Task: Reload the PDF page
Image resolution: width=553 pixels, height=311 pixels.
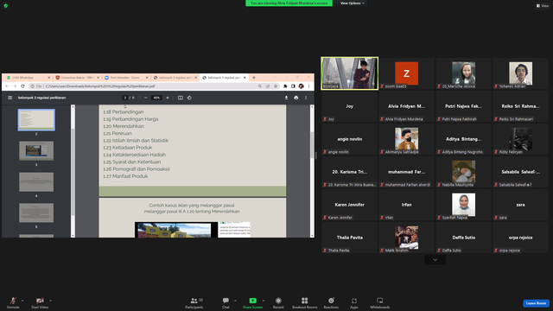Action: 22,86
